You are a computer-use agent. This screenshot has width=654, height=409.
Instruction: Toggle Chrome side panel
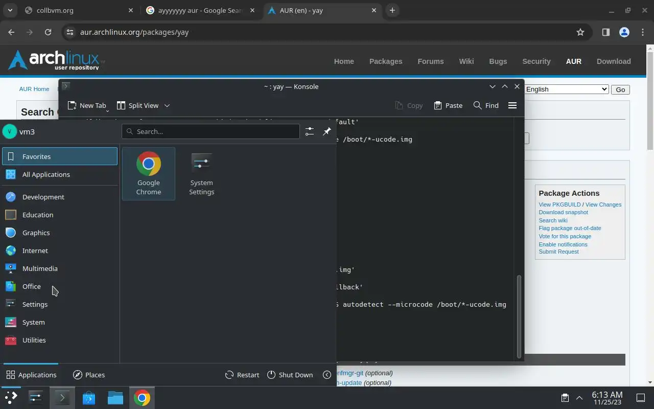click(x=606, y=32)
